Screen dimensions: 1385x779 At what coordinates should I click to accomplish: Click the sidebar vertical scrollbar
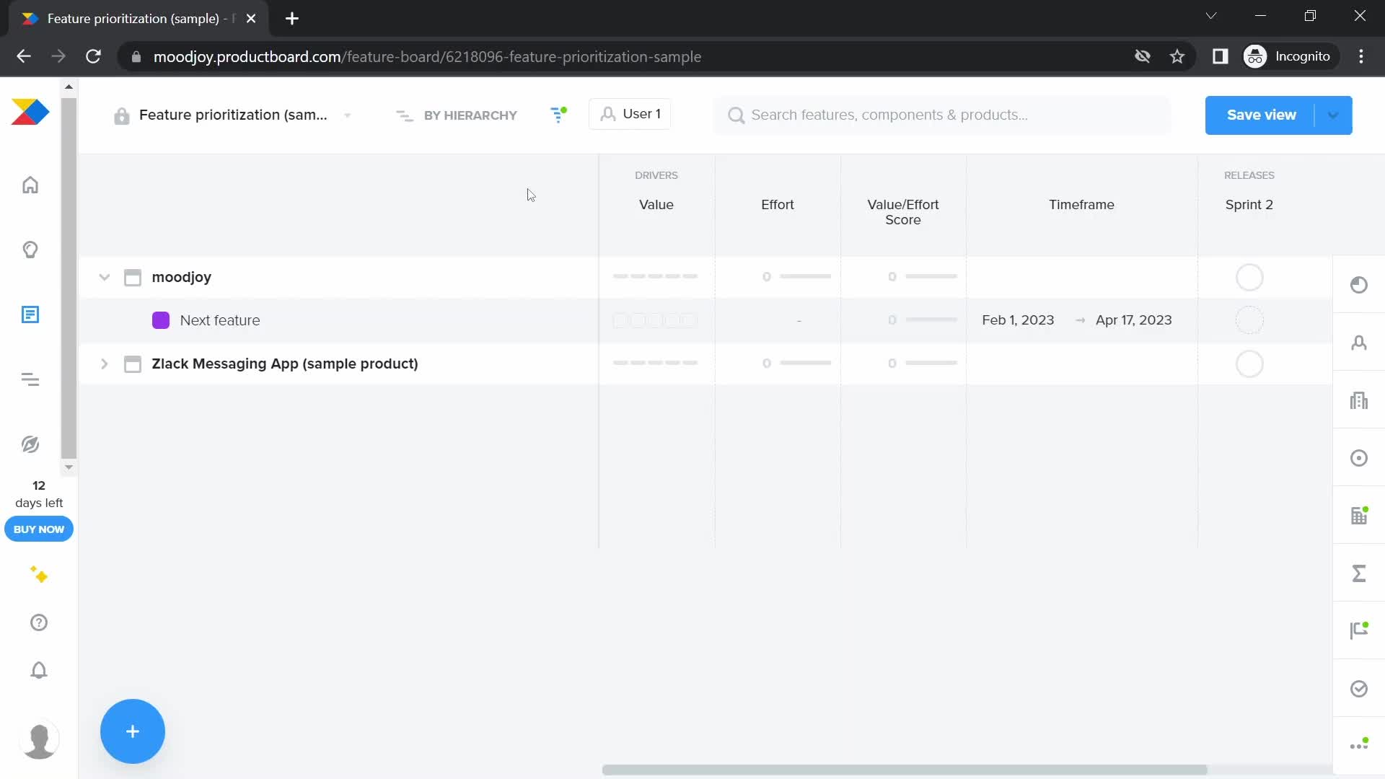[69, 278]
